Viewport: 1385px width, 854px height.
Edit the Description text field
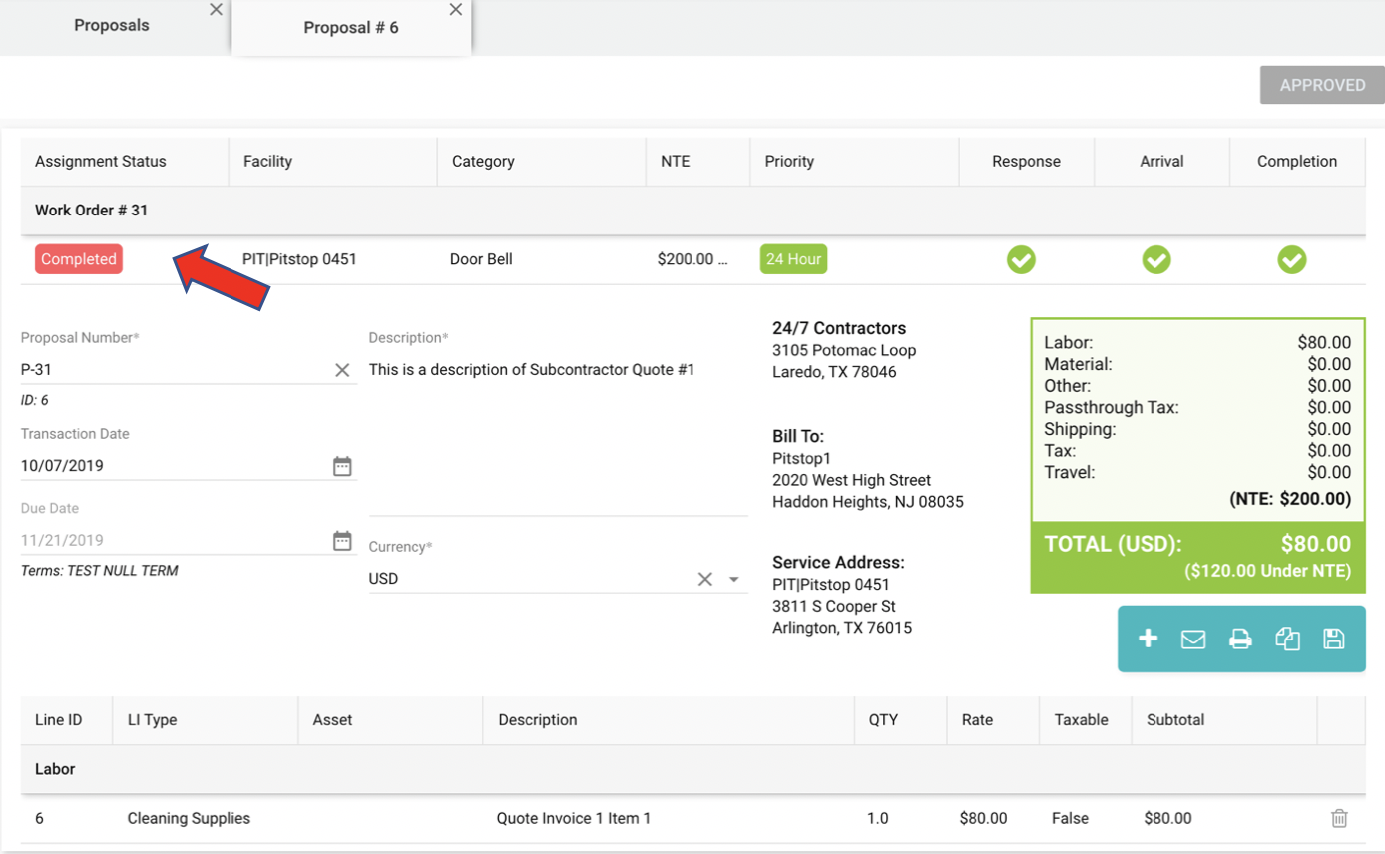pyautogui.click(x=557, y=429)
